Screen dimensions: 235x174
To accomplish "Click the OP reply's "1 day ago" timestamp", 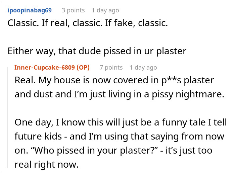I will (143, 68).
